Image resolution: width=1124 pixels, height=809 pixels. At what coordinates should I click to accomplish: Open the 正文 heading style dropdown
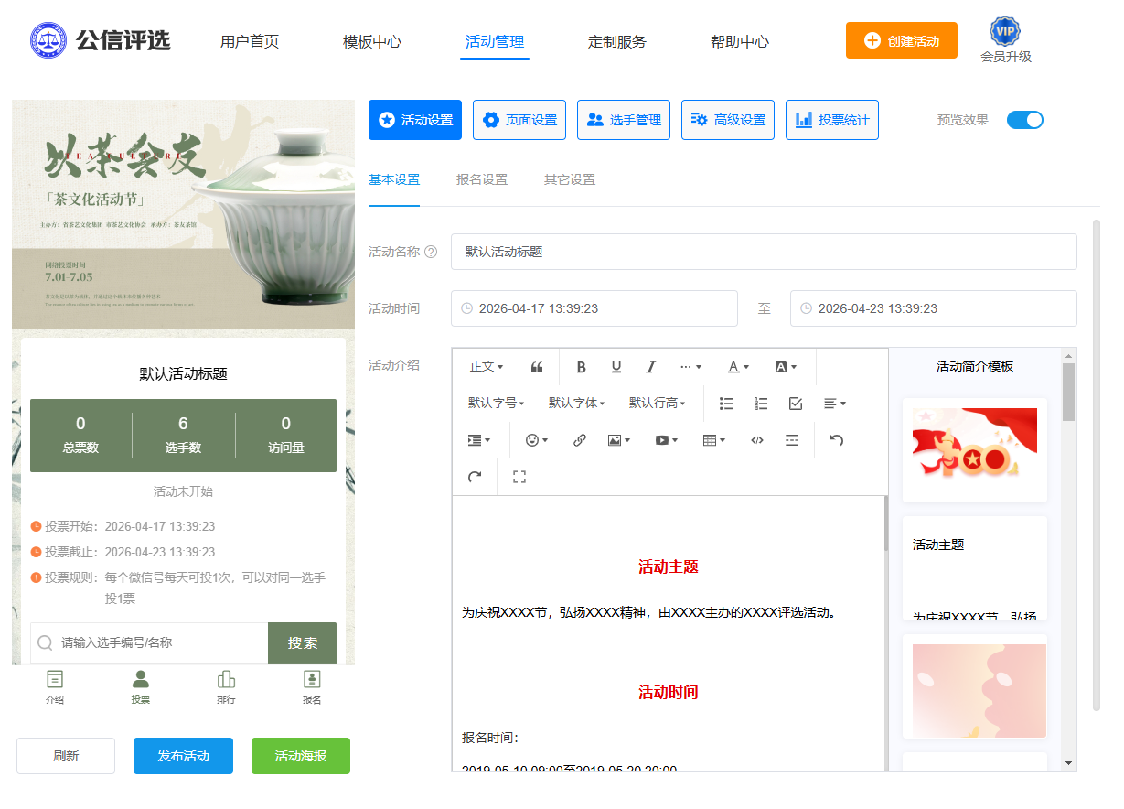pyautogui.click(x=486, y=367)
